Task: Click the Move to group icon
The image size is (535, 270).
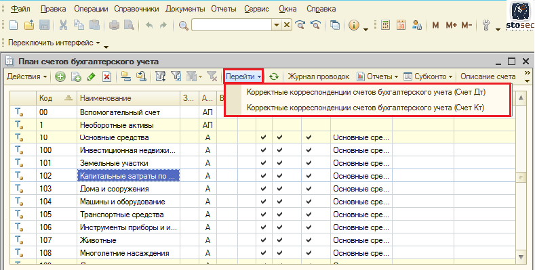Action: tap(141, 77)
